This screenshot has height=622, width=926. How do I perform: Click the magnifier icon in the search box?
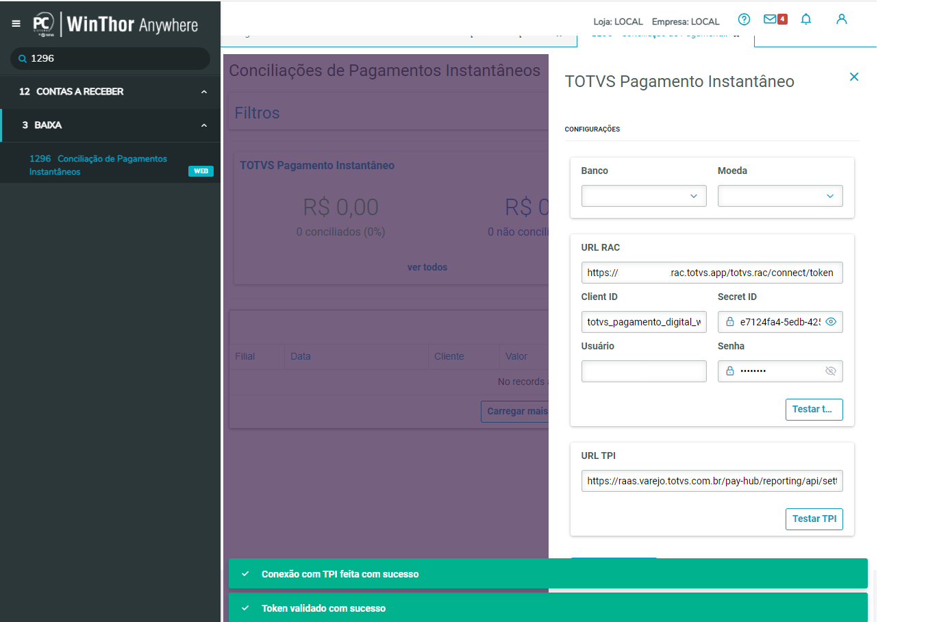23,59
